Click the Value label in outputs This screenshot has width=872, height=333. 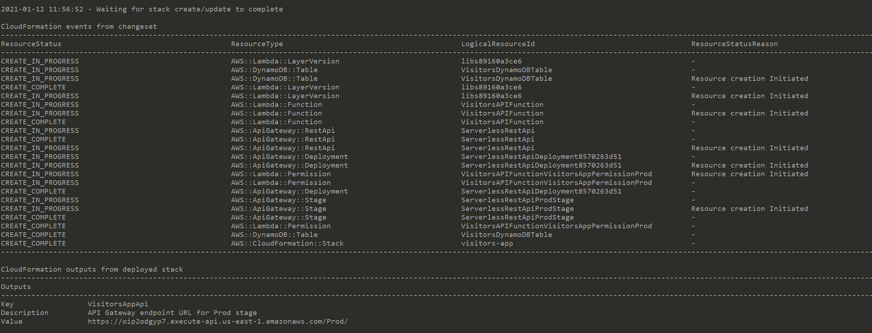pos(12,322)
